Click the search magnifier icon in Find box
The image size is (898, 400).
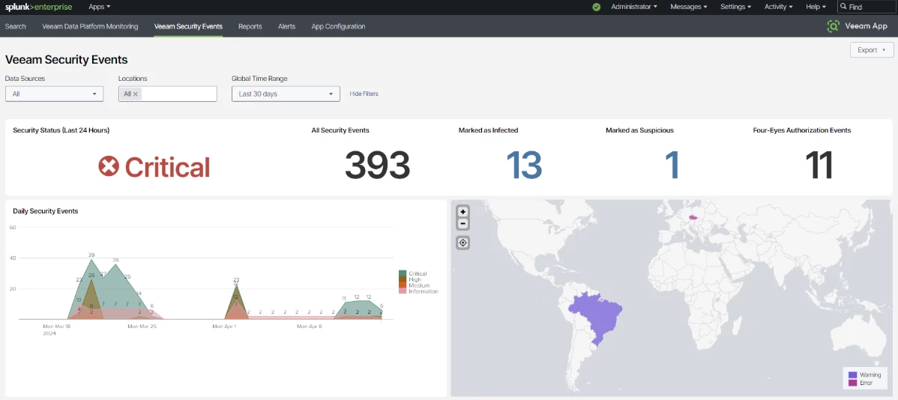pyautogui.click(x=843, y=7)
